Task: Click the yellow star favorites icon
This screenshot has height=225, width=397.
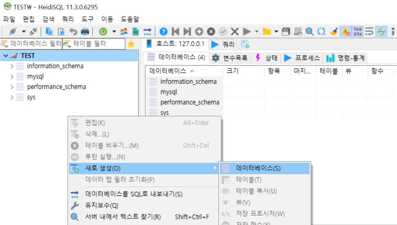Action: tap(131, 44)
